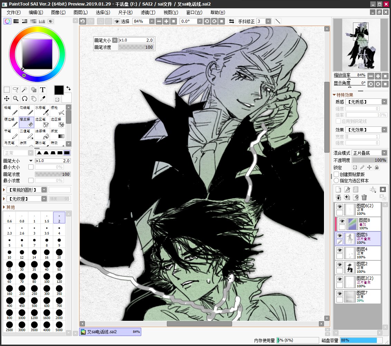Switch to document tab 叉sai电话线.sai2
The image size is (391, 346).
[x=111, y=332]
